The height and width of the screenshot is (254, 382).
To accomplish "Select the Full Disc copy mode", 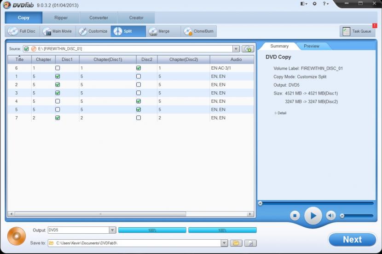I will pyautogui.click(x=22, y=31).
